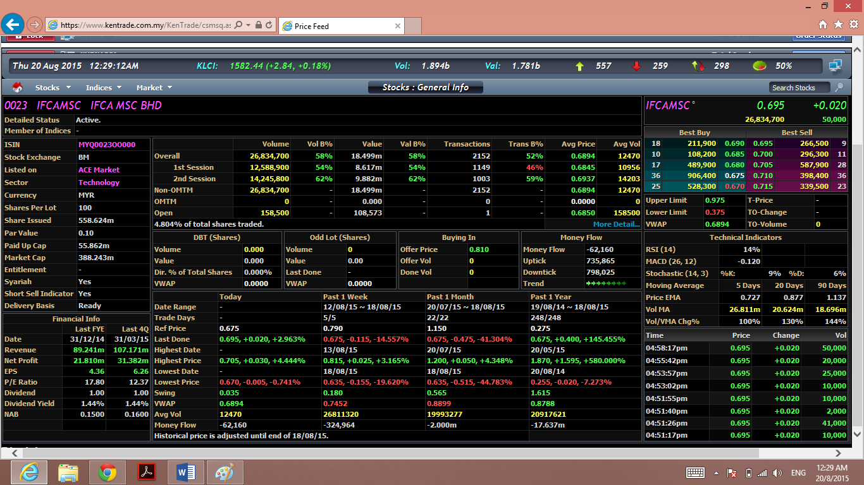
Task: Expand hidden system tray icons
Action: click(716, 472)
